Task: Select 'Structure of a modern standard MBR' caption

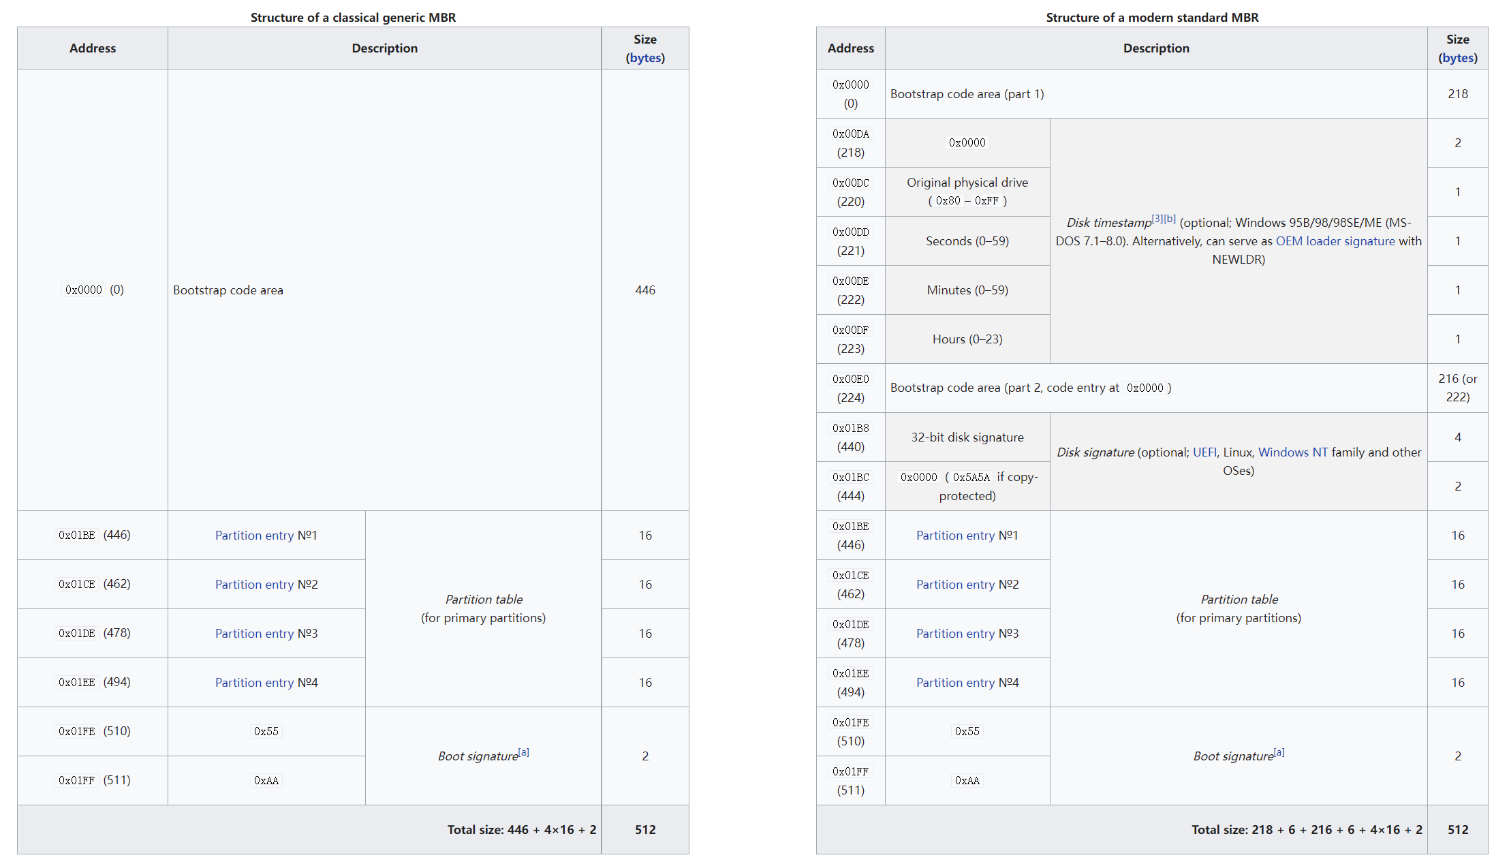Action: point(1152,18)
